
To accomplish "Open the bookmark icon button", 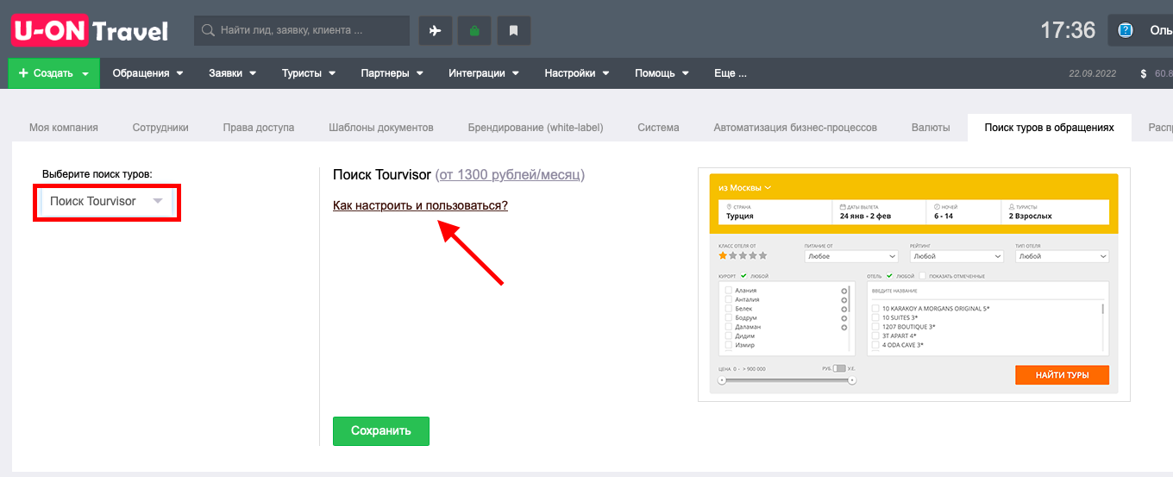I will point(514,30).
